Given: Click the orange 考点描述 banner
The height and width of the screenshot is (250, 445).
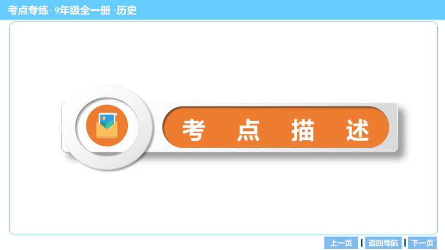Looking at the screenshot, I should tap(276, 127).
